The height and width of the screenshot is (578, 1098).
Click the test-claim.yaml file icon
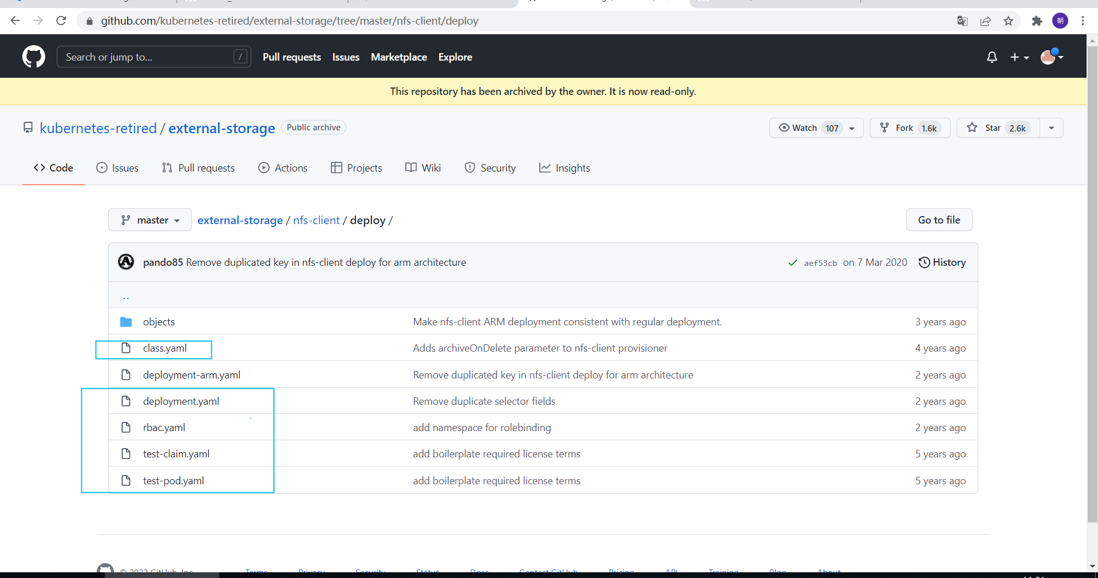coord(126,454)
